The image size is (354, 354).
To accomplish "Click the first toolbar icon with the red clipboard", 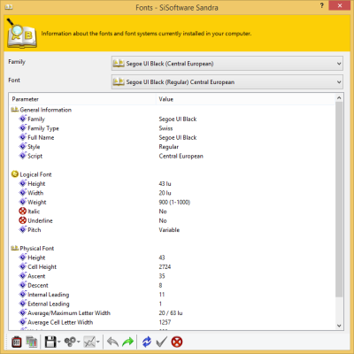I will click(x=17, y=342).
